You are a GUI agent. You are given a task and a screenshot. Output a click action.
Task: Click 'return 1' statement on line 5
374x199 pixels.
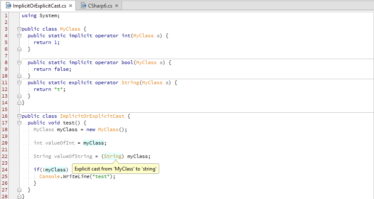pyautogui.click(x=45, y=42)
